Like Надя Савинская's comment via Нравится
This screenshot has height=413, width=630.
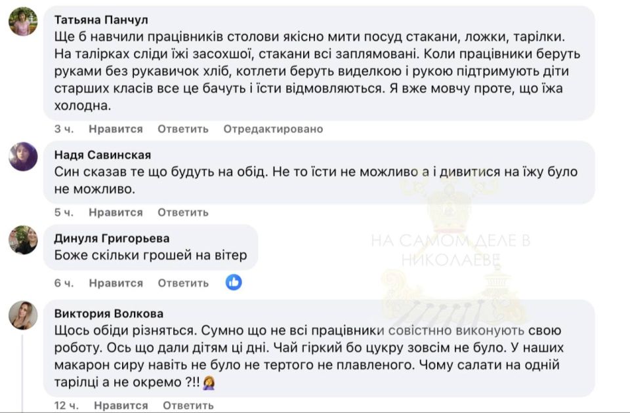coord(115,212)
